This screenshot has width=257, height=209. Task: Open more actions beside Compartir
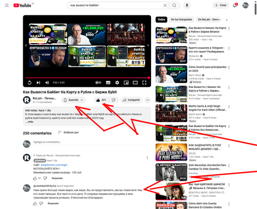148,100
